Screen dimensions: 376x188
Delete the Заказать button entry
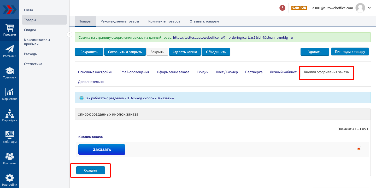click(359, 149)
